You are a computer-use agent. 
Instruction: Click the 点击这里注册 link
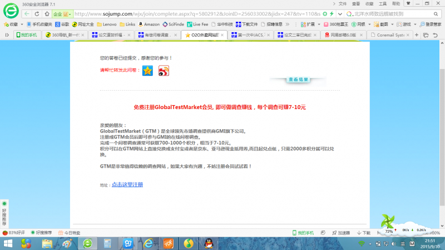tap(127, 185)
